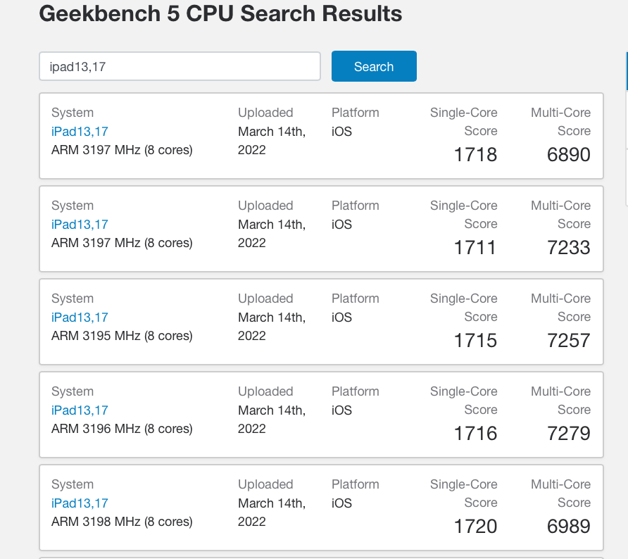The width and height of the screenshot is (628, 559).
Task: Open iPad13,17 link scoring 1715 single-core
Action: point(80,317)
